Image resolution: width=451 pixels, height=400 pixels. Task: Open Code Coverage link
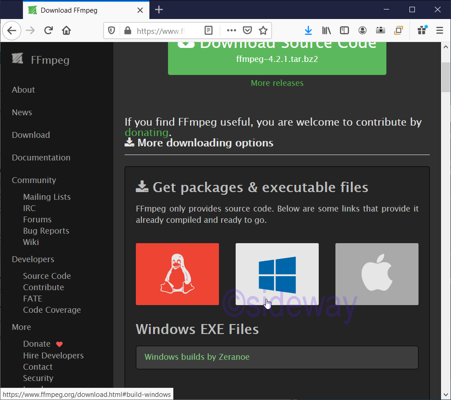(52, 310)
